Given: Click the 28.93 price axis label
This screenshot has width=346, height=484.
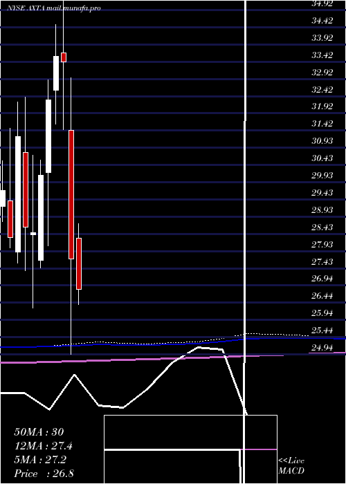Looking at the screenshot, I should tap(322, 210).
